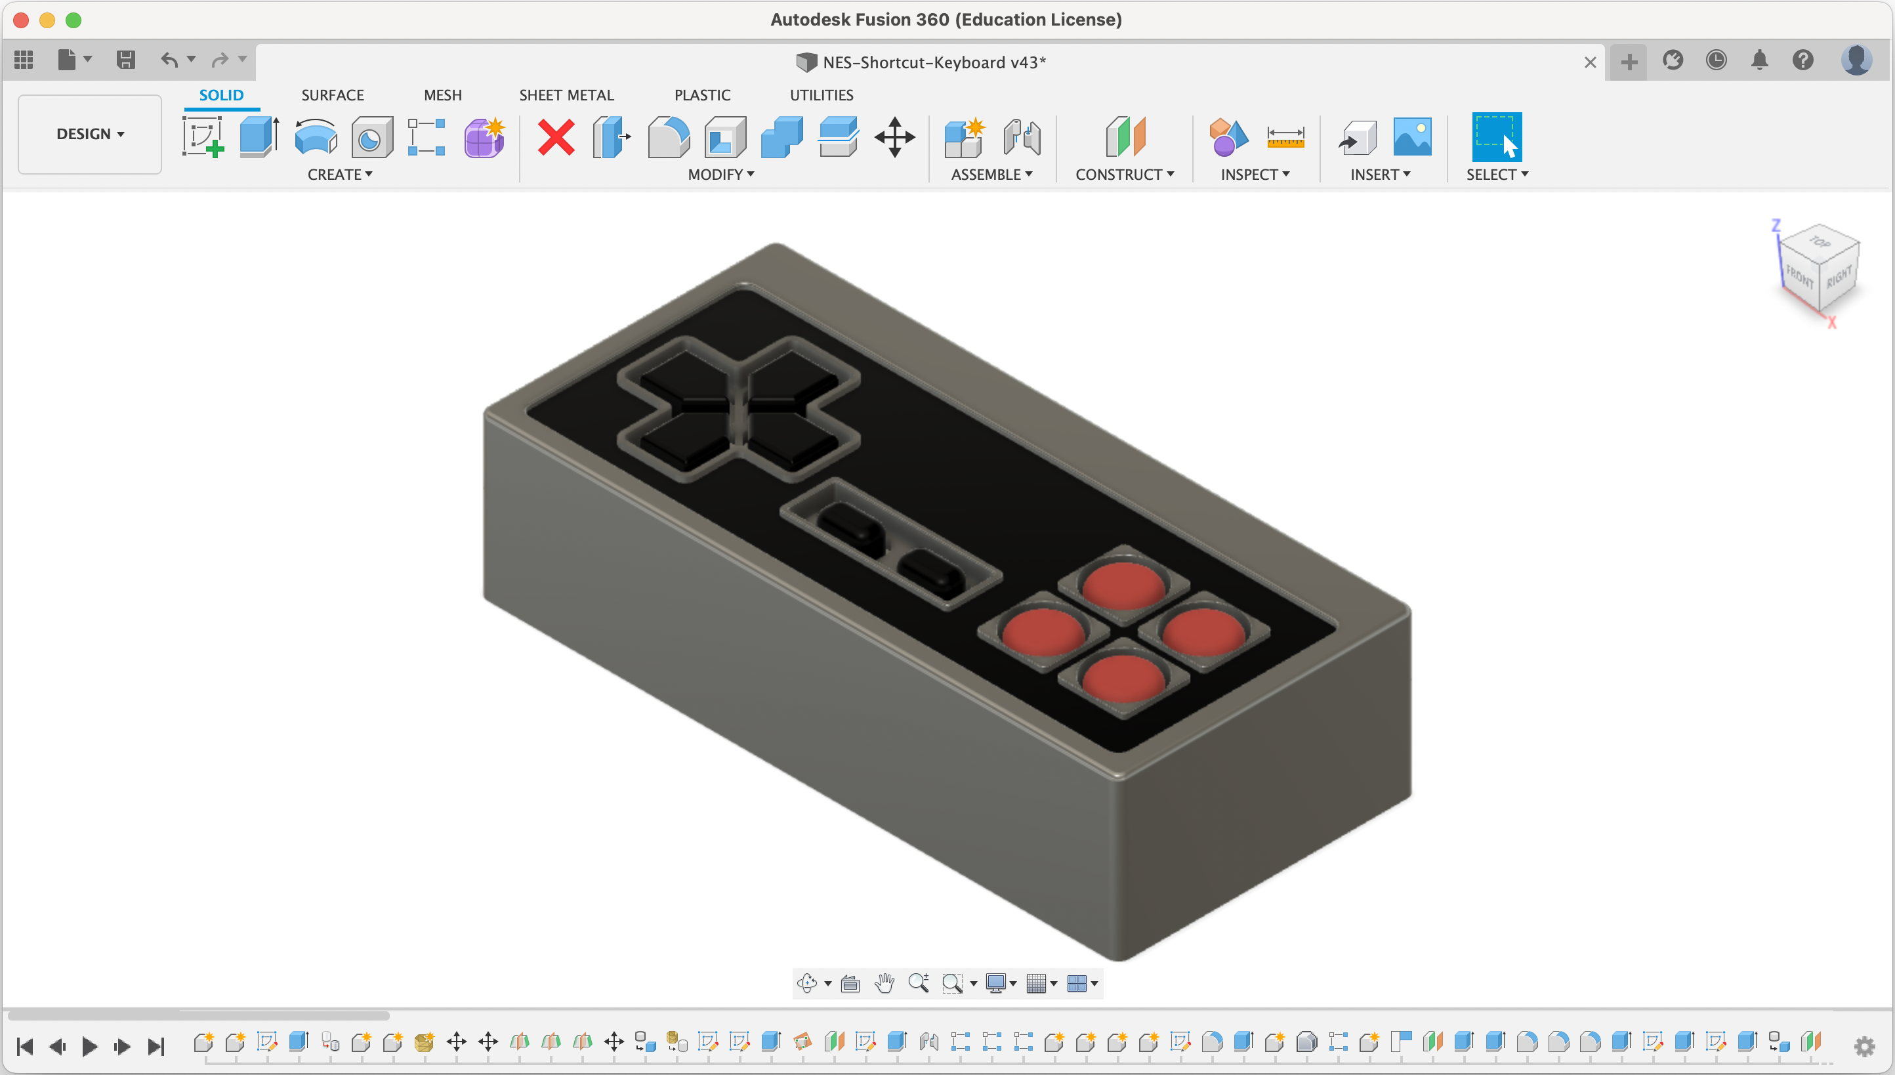Open the Notifications bell
The image size is (1895, 1075).
coord(1760,60)
